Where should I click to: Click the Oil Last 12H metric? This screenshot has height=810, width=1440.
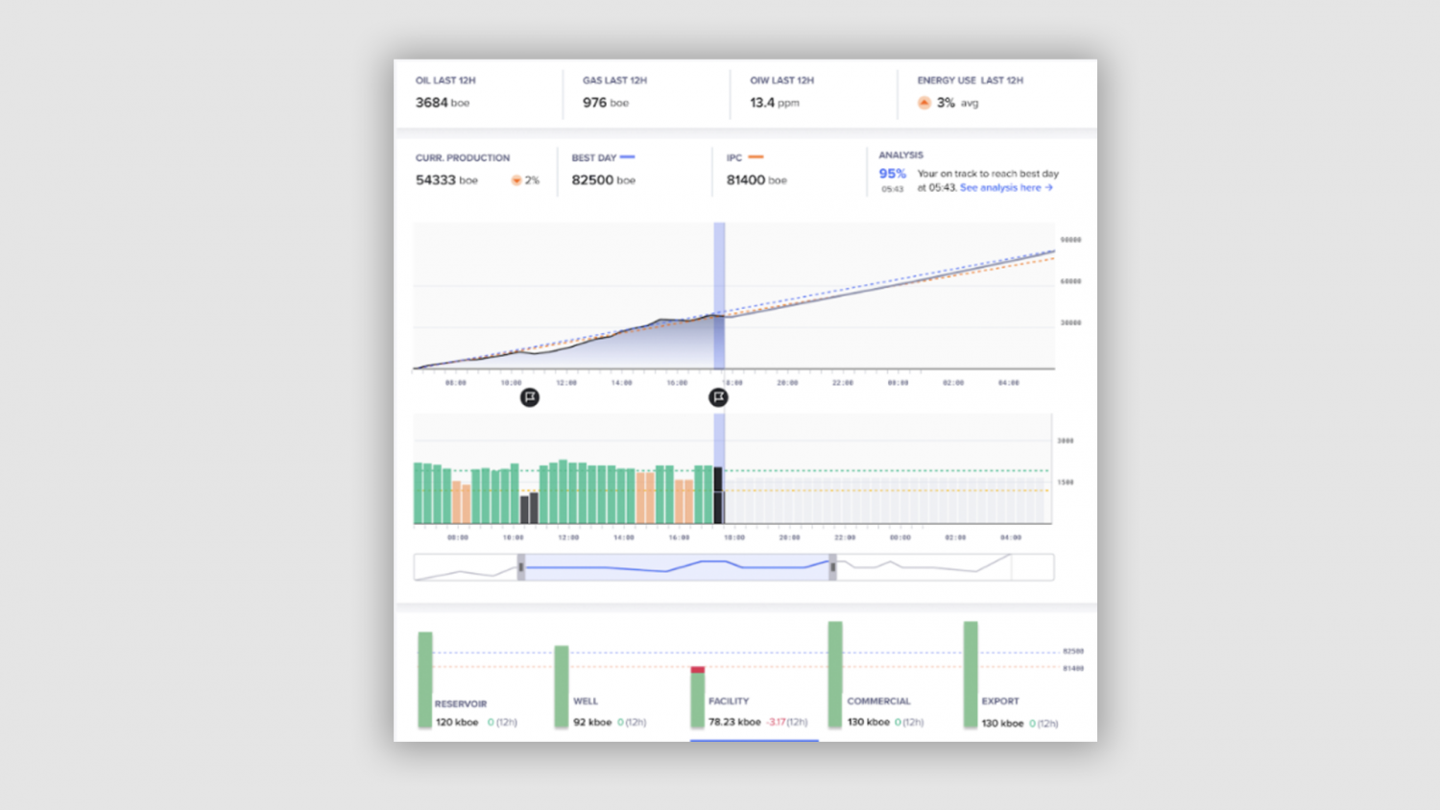tap(445, 93)
